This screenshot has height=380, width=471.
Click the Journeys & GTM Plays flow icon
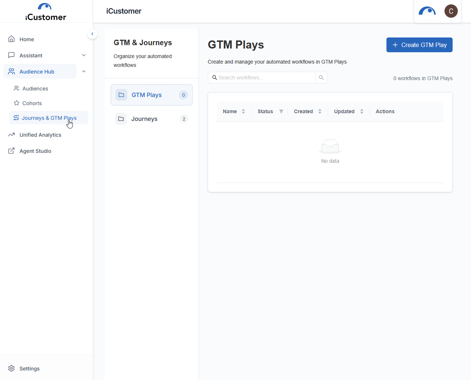[16, 118]
